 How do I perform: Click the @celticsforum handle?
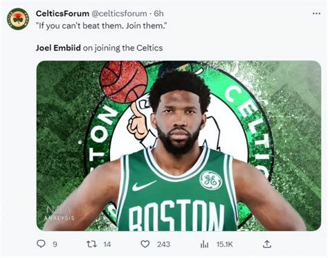click(x=120, y=14)
